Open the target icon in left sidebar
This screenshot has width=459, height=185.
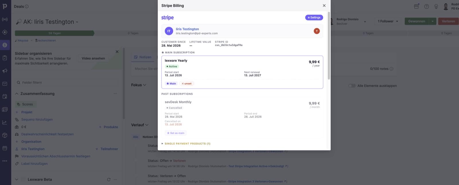click(5, 32)
